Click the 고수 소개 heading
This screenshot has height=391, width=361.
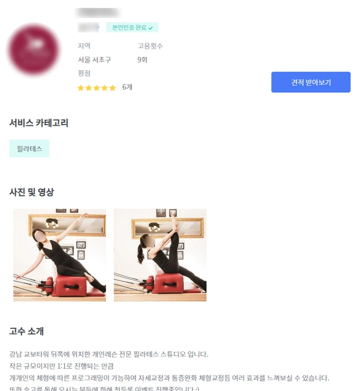click(26, 331)
